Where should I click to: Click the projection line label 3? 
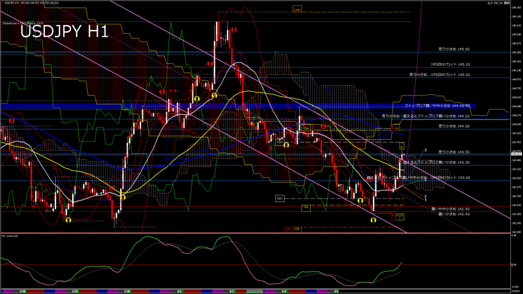[425, 150]
